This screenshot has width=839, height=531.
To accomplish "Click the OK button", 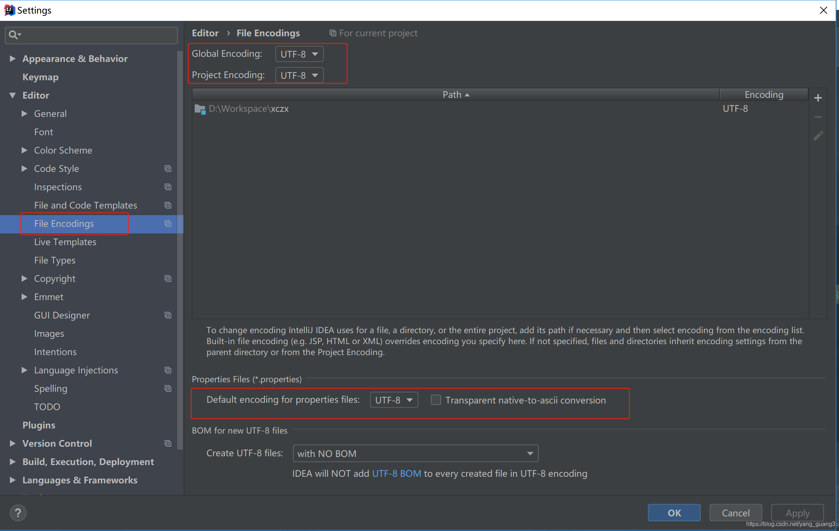I will [x=674, y=513].
